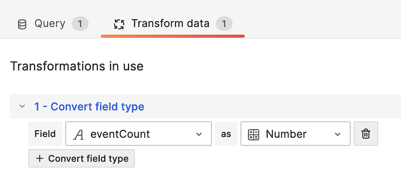Click the database icon on Query tab
The width and height of the screenshot is (401, 169).
[22, 24]
